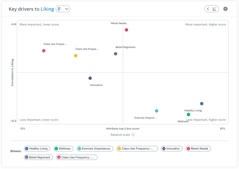Select the pink Class Use Frequency chip
The image size is (239, 169).
(76, 157)
